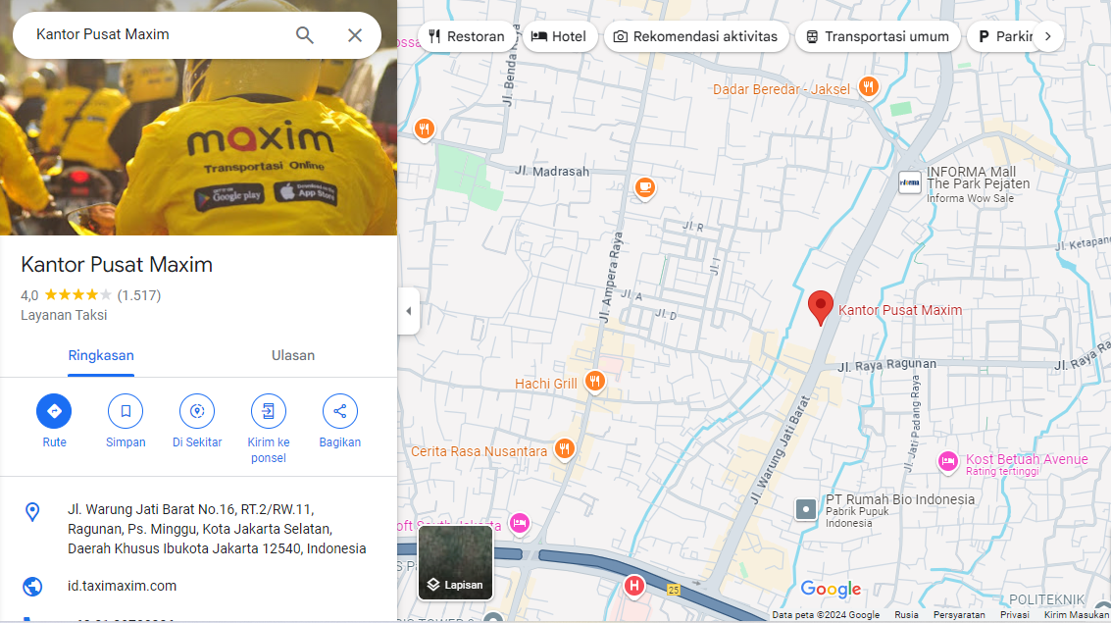Open the Privasi link
The width and height of the screenshot is (1111, 623).
1015,615
